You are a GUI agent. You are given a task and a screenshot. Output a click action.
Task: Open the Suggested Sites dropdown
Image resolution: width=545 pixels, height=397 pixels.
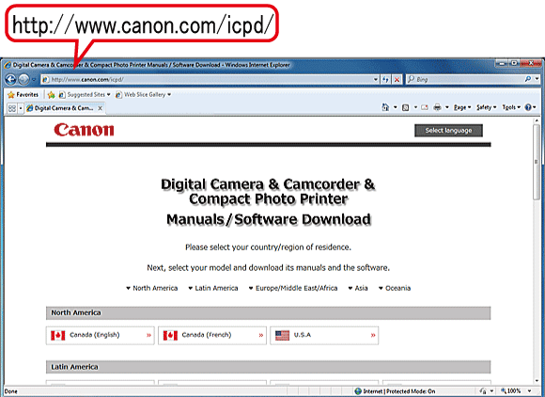[x=85, y=95]
